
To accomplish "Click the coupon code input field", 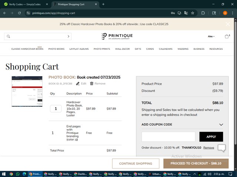I will click(x=168, y=137).
